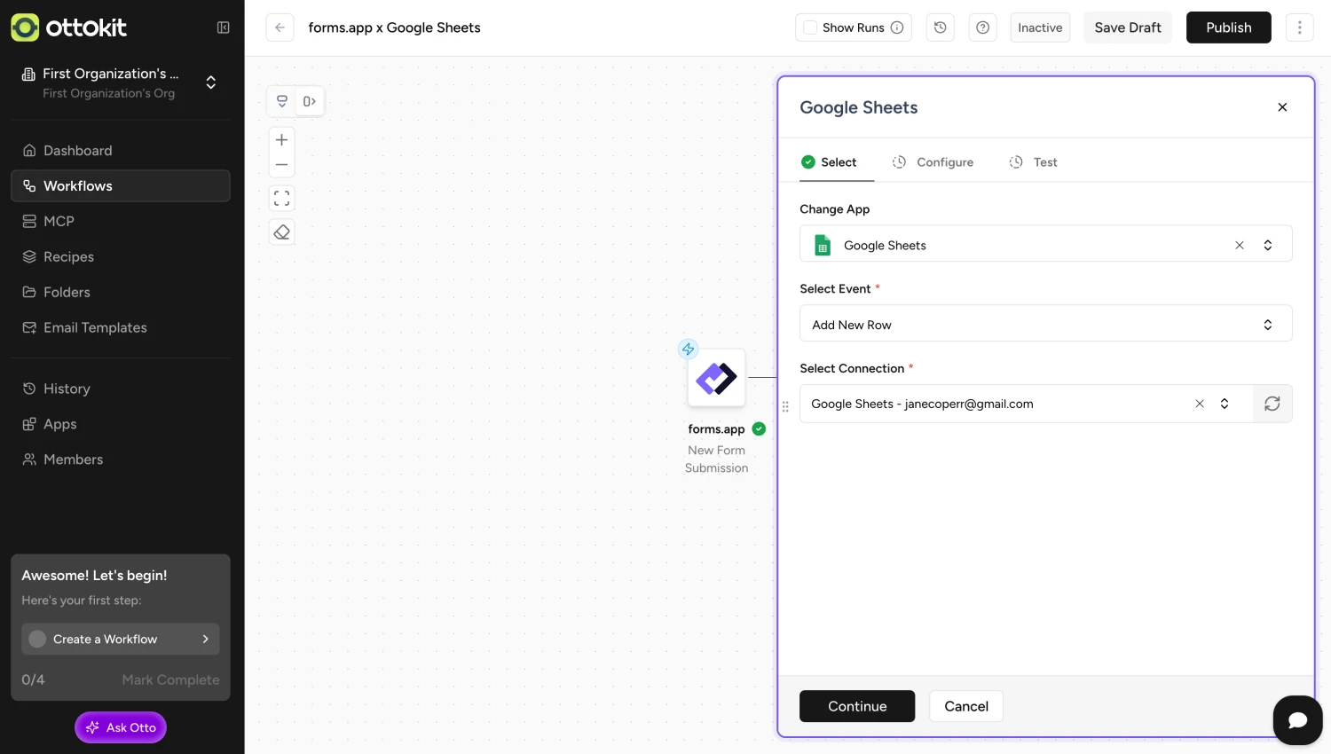Select the forms.app trigger node
This screenshot has width=1331, height=754.
(716, 379)
